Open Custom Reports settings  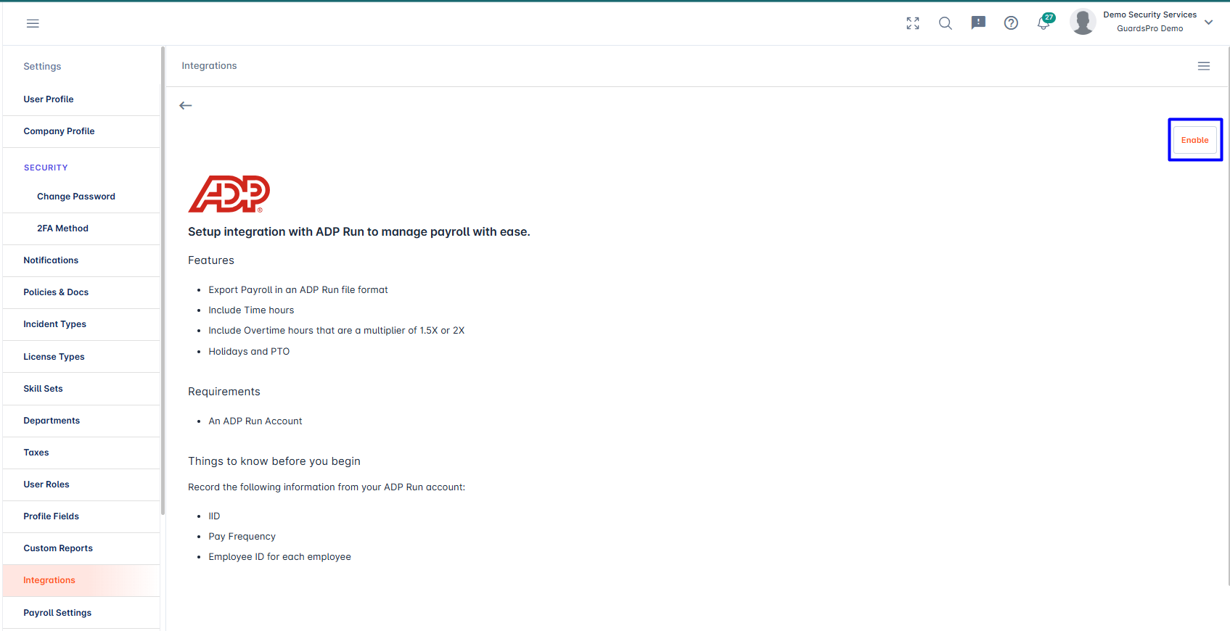81,548
